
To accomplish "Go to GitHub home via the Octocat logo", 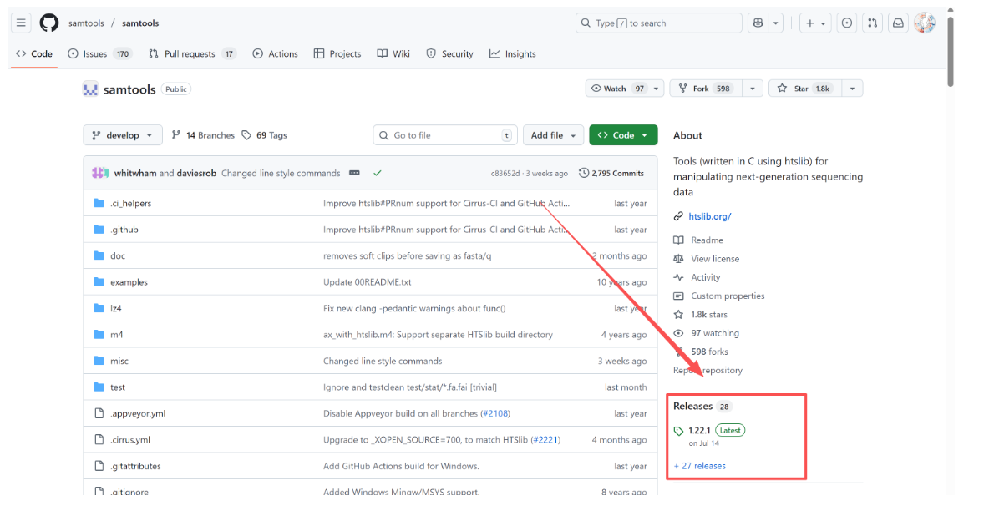I will pyautogui.click(x=49, y=23).
